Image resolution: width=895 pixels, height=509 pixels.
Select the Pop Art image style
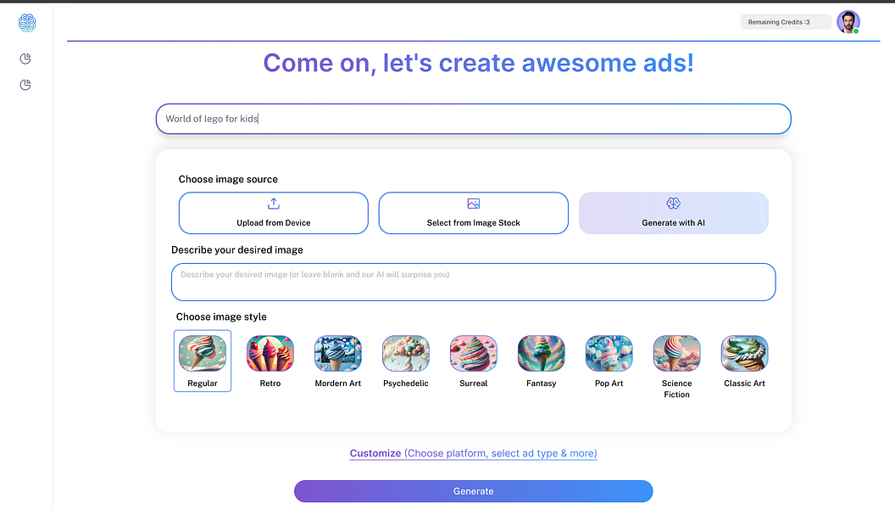(x=609, y=361)
